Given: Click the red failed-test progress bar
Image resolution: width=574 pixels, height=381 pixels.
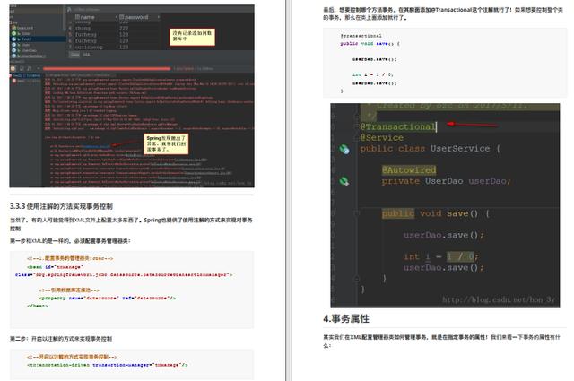Looking at the screenshot, I should 107,68.
